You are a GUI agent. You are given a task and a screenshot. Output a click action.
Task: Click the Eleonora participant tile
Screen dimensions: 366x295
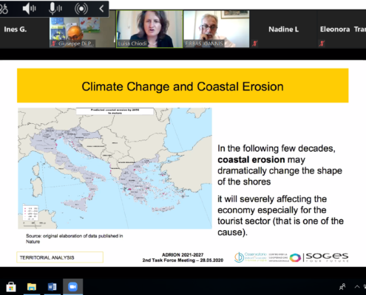(x=342, y=29)
